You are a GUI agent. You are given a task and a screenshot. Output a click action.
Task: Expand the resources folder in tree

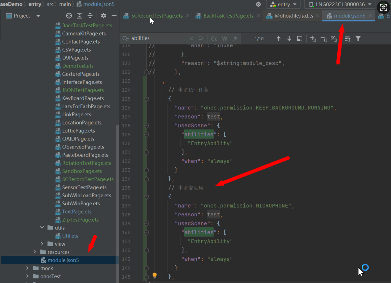[x=35, y=252]
